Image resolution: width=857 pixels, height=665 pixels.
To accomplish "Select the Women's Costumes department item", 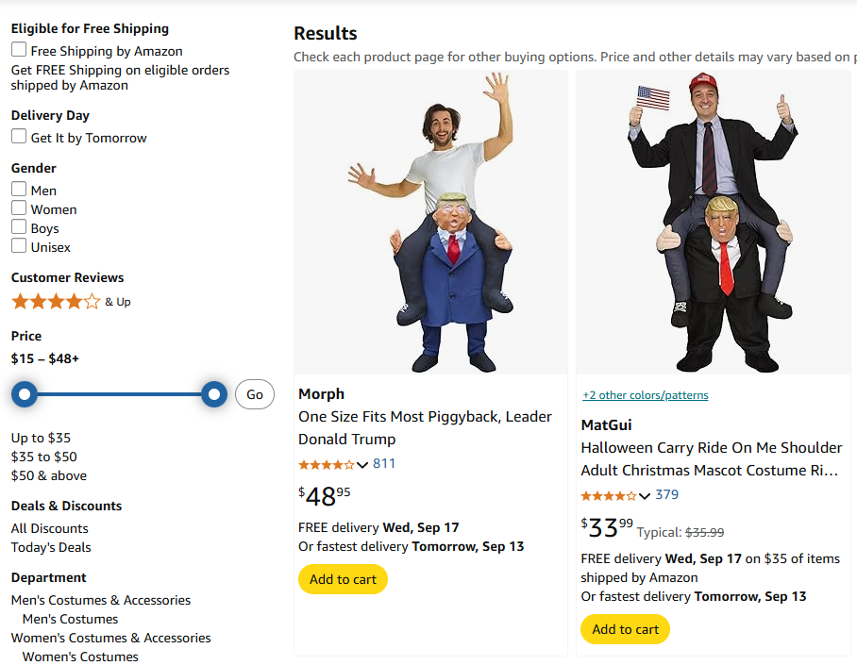I will 80,657.
